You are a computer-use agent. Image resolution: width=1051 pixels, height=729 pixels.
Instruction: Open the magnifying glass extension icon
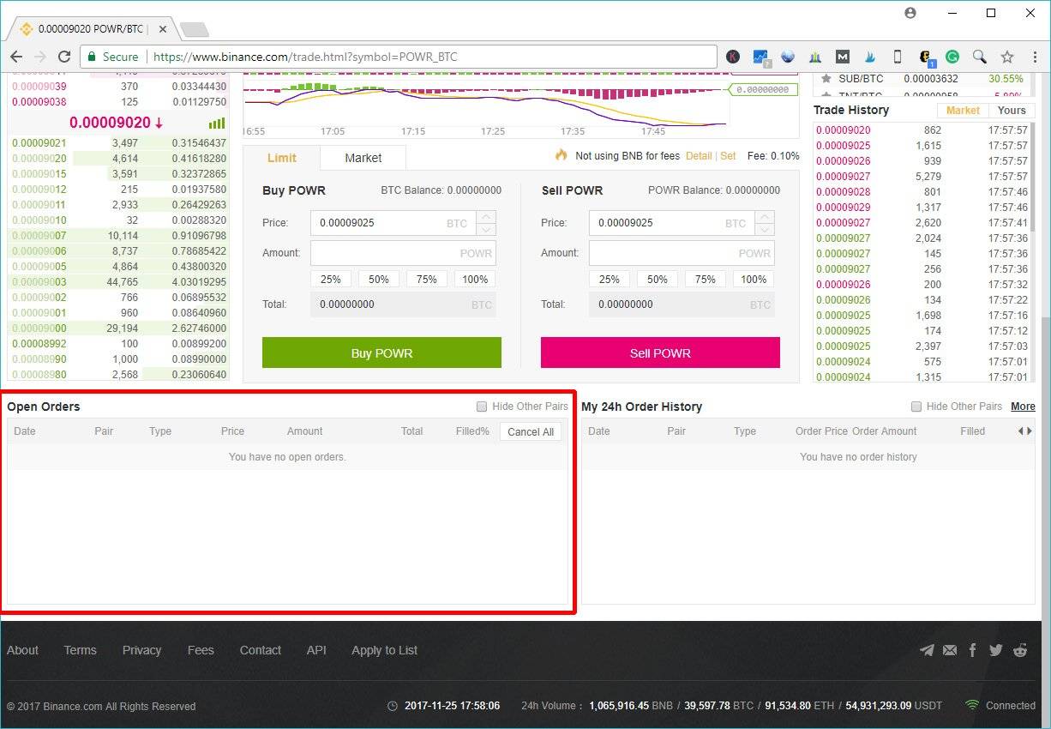(979, 57)
